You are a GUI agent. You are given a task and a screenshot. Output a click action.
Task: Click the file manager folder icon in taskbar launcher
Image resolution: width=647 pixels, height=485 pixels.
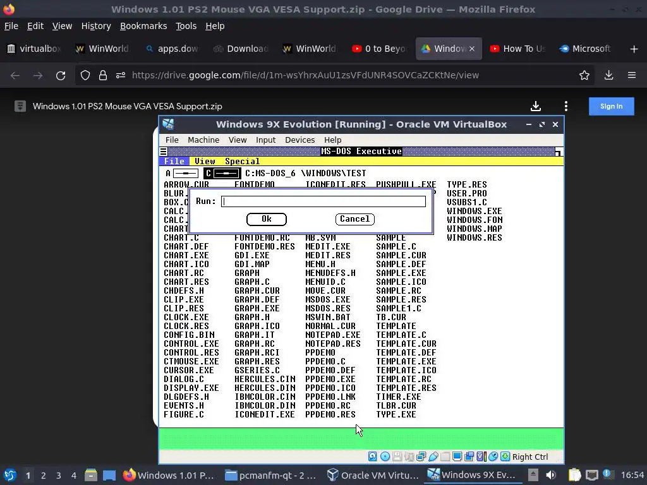(91, 475)
